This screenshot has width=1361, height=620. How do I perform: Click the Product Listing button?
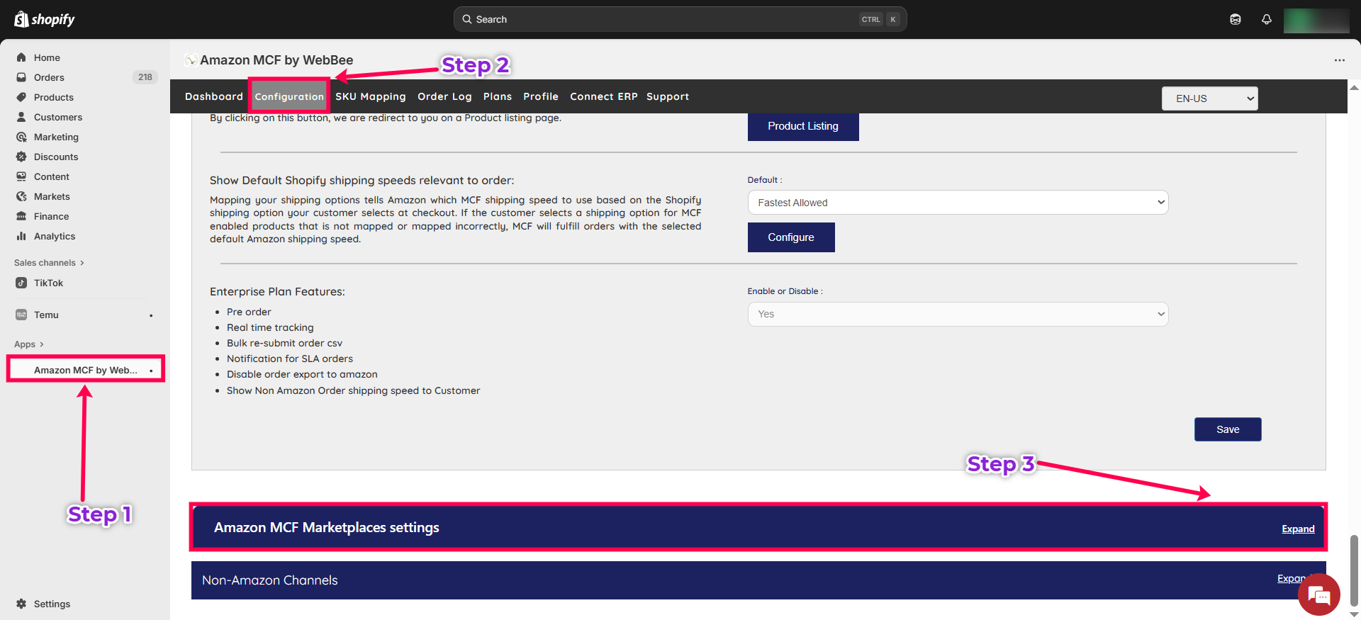(802, 126)
